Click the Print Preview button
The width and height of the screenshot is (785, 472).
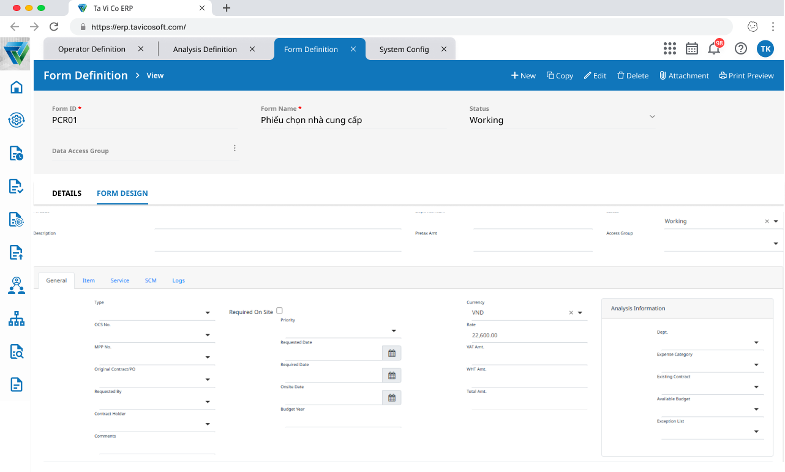point(746,76)
